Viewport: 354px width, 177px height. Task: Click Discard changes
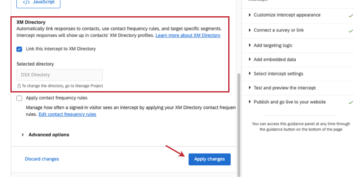[42, 159]
